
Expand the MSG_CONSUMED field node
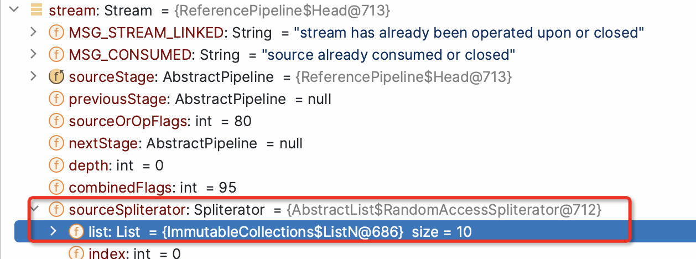click(x=33, y=54)
